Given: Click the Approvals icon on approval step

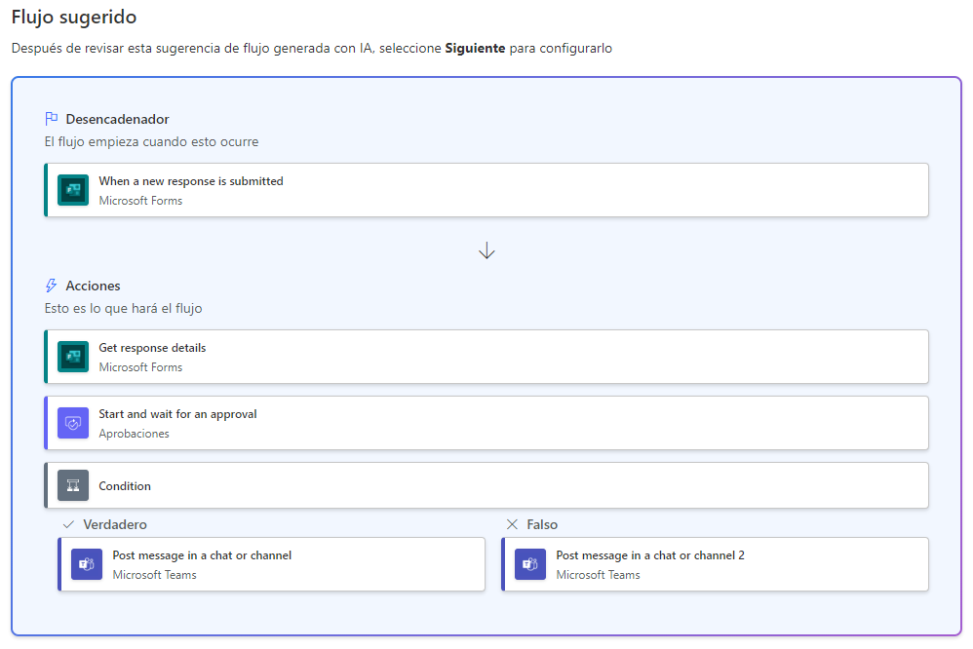Looking at the screenshot, I should click(x=73, y=423).
